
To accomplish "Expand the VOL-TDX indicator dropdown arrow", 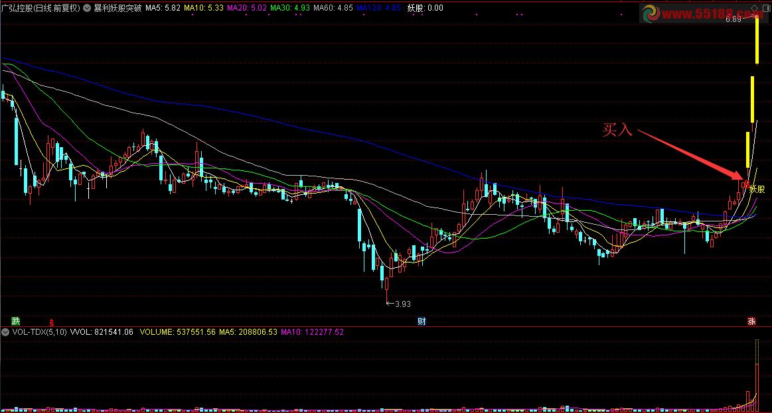I will [6, 331].
